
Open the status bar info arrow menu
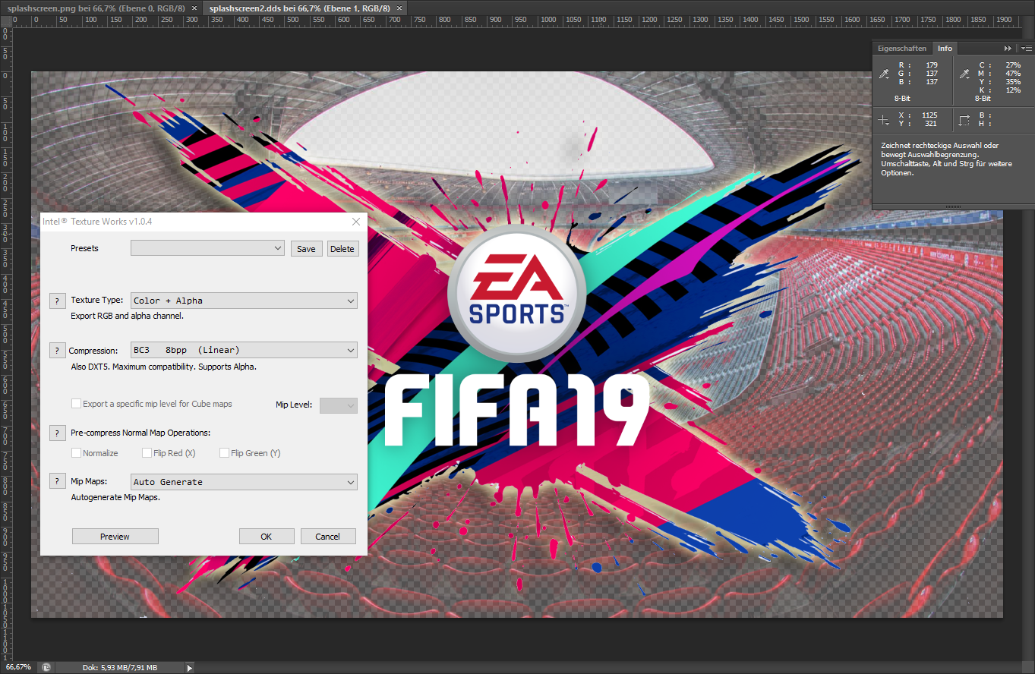click(x=189, y=668)
